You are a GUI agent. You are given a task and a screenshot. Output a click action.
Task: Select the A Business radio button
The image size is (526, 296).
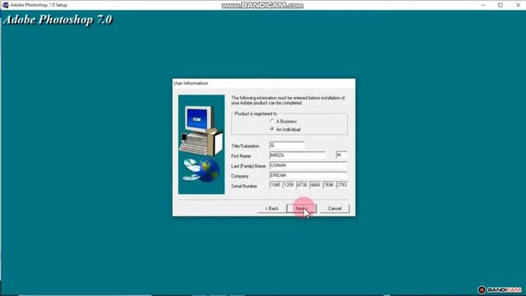(x=272, y=121)
